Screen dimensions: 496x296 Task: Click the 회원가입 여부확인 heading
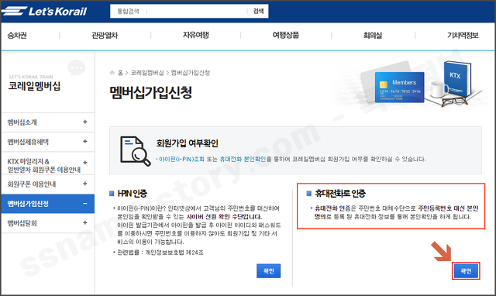click(x=188, y=143)
